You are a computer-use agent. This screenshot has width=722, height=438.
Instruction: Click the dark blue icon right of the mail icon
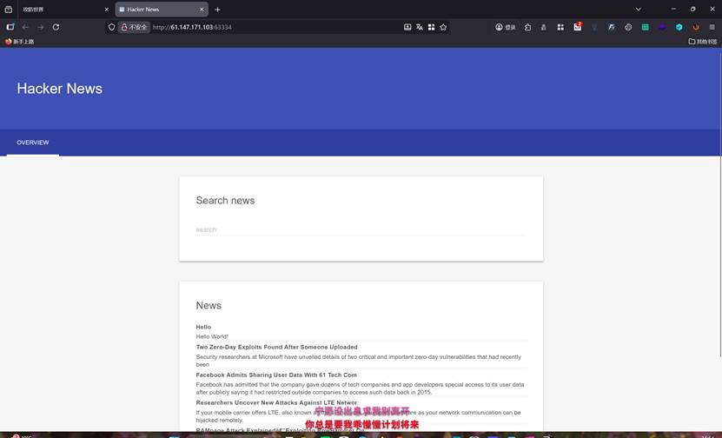594,27
